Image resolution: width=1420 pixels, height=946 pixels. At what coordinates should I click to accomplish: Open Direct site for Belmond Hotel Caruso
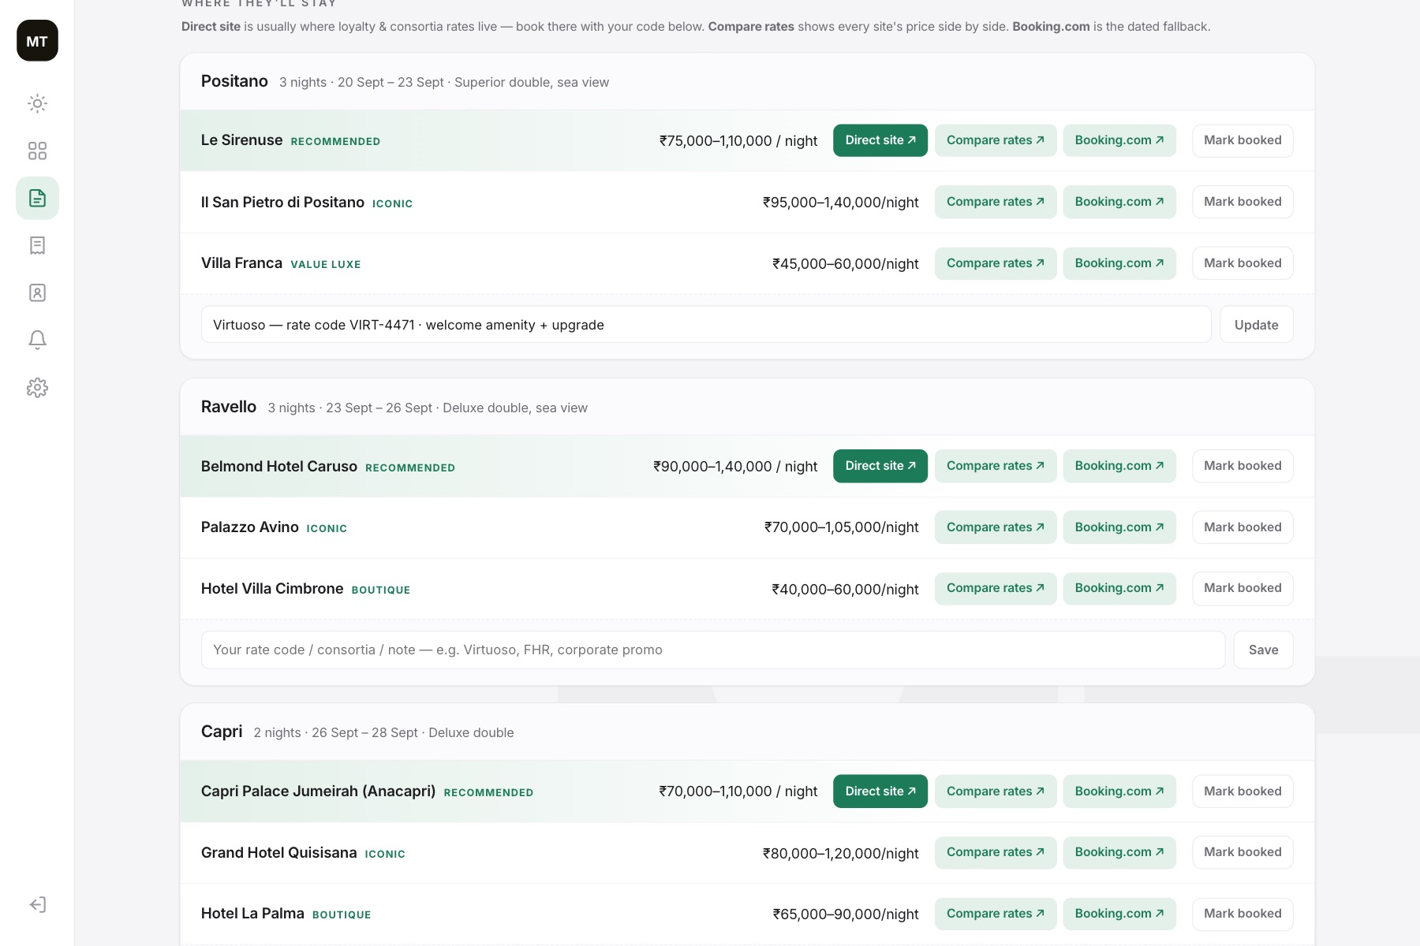coord(880,466)
